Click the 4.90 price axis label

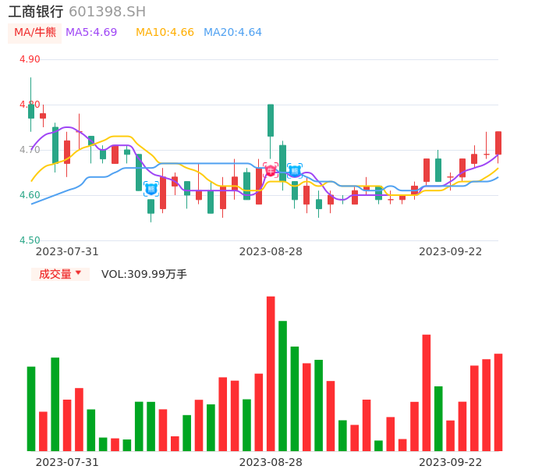coord(30,59)
